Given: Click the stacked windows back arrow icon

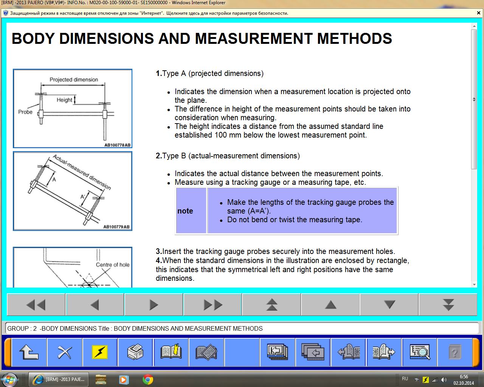Looking at the screenshot, I should (313, 352).
